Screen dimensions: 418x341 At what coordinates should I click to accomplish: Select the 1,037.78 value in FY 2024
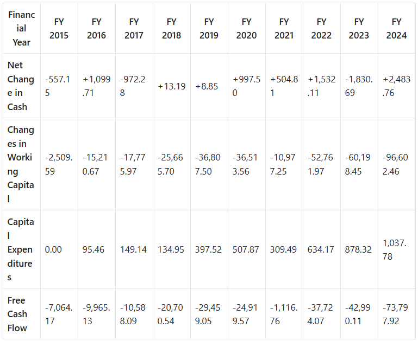click(x=394, y=249)
